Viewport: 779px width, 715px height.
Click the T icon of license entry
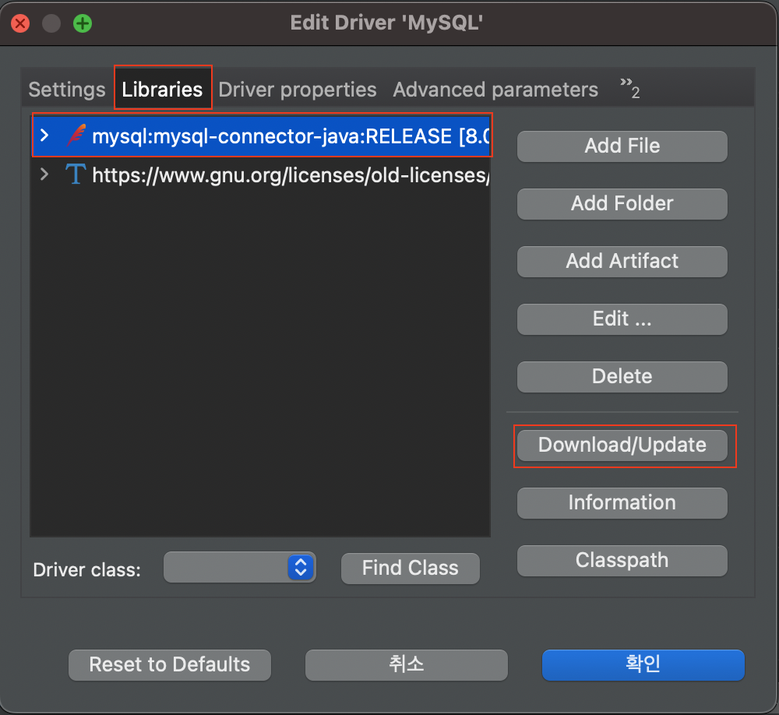click(76, 174)
